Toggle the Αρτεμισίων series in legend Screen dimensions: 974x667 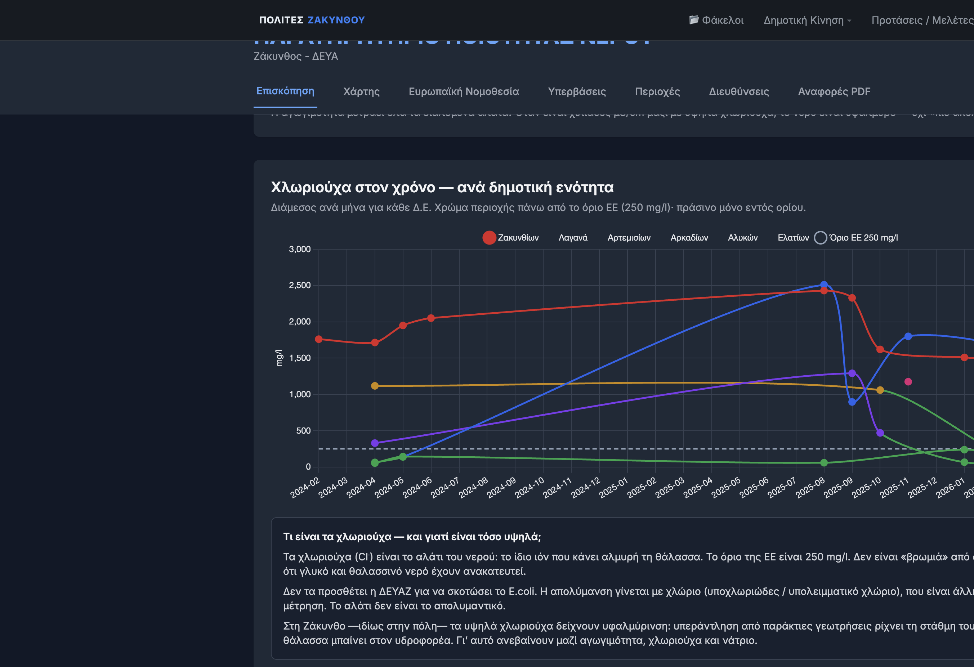(629, 238)
